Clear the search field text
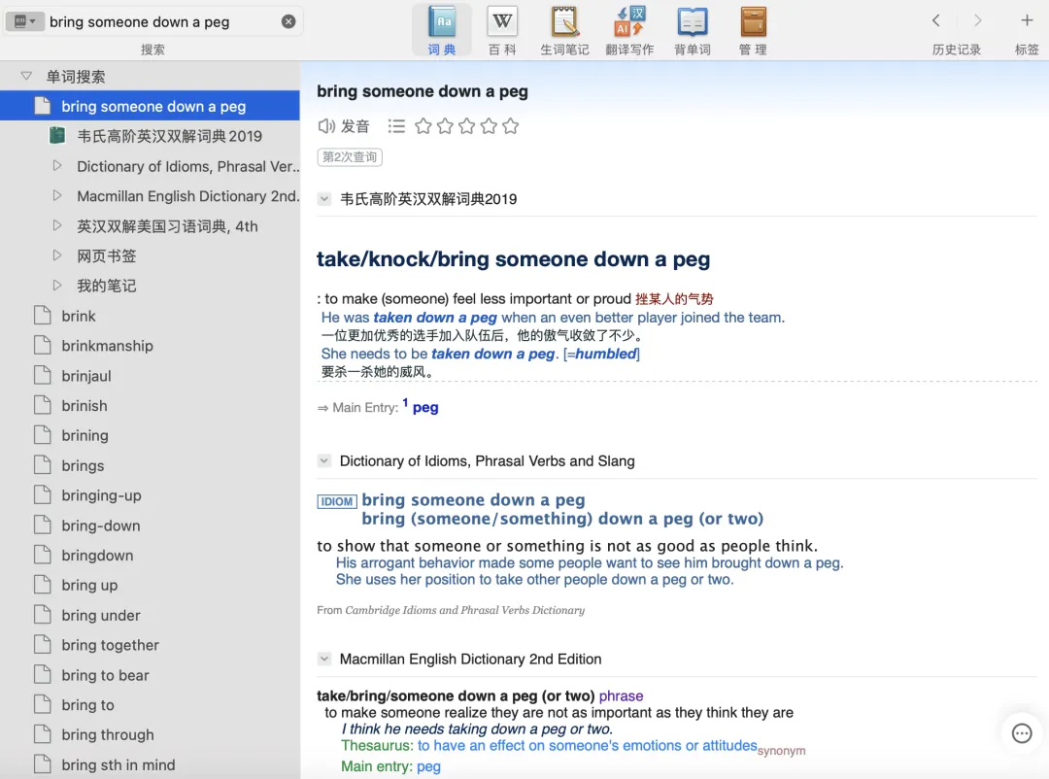The height and width of the screenshot is (779, 1049). pos(288,21)
